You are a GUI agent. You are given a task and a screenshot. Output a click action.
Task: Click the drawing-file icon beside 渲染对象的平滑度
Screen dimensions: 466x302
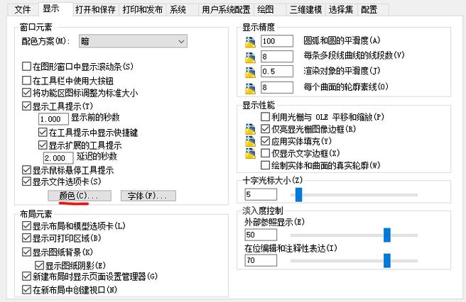click(250, 72)
